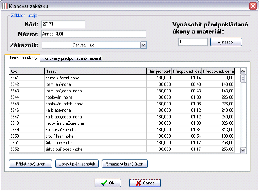Sort by the Název column header
259x191 pixels.
coord(96,71)
